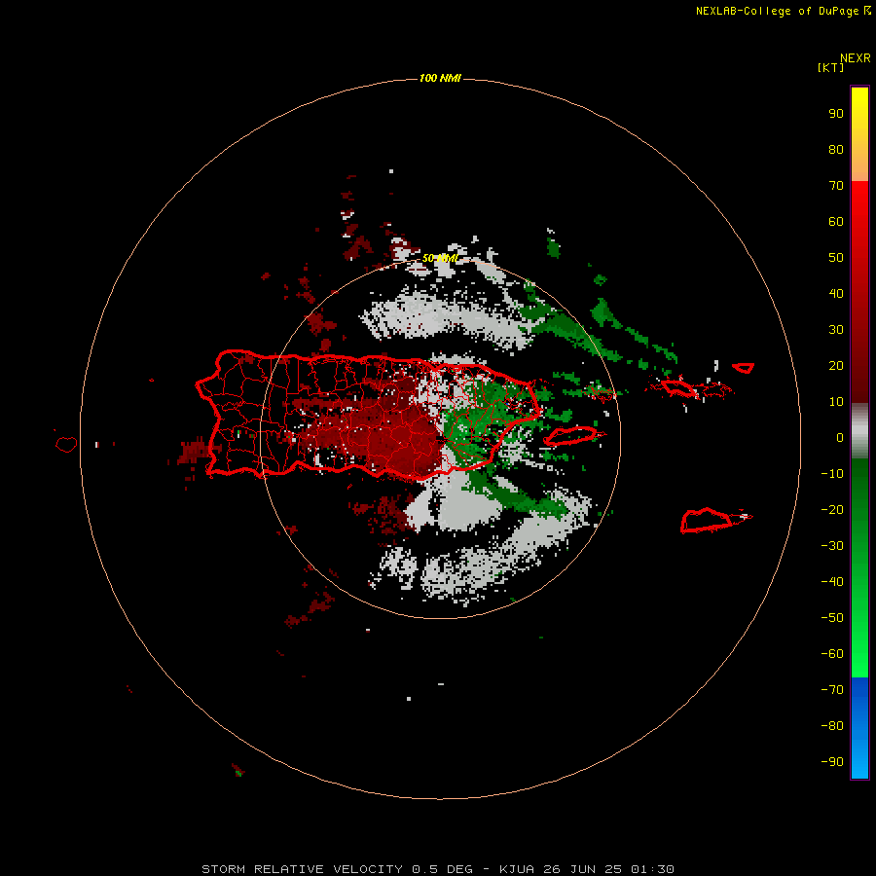
Task: Click the yellow-orange top segment of color bar
Action: point(859,134)
